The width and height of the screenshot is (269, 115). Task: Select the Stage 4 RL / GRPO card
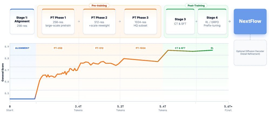(213, 22)
